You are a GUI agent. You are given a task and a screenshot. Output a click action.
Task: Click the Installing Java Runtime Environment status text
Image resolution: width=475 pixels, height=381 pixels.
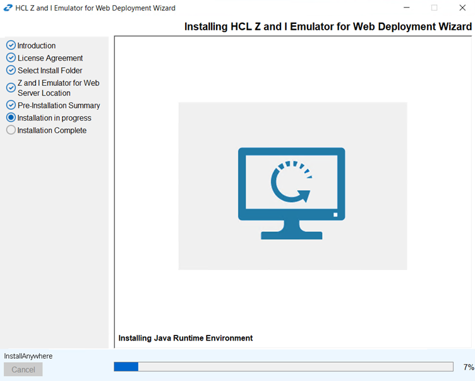click(x=186, y=338)
